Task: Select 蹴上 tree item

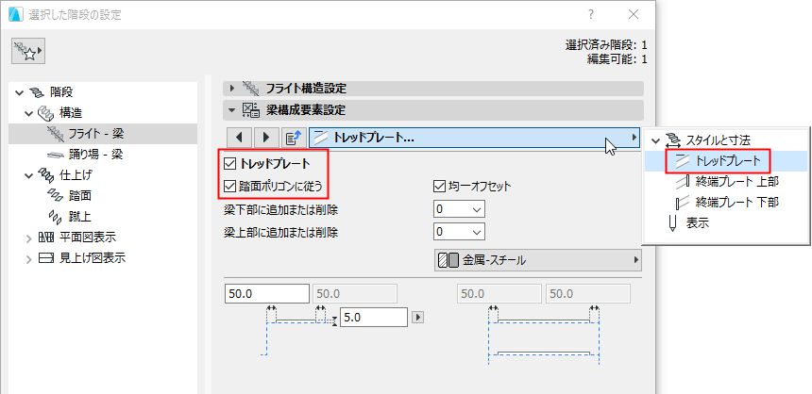Action: [80, 217]
